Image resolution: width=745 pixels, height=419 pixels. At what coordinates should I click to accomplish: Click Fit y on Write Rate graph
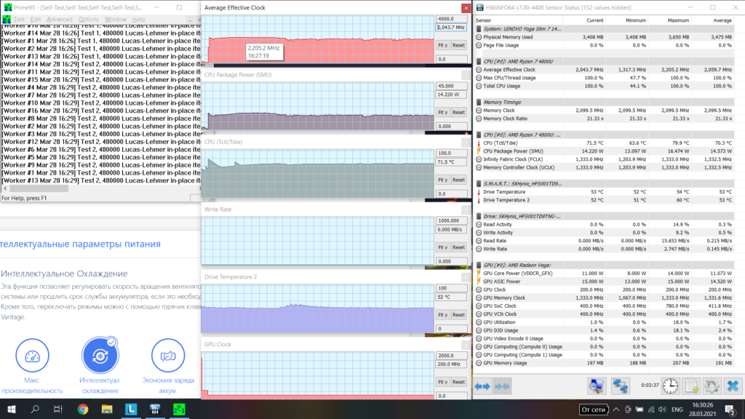443,247
